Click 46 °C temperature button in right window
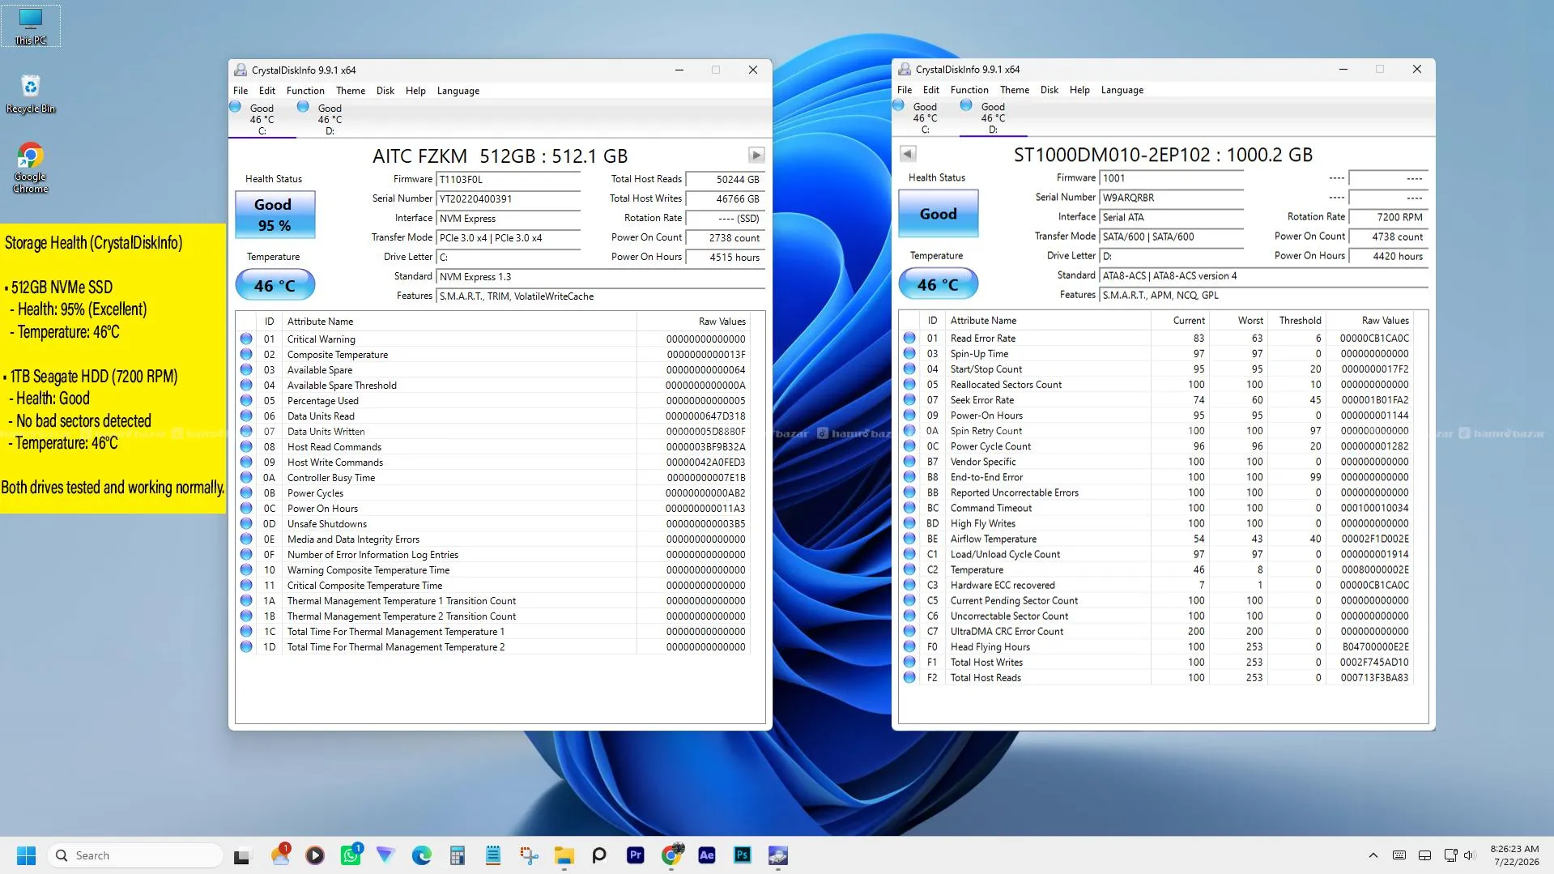The width and height of the screenshot is (1554, 874). pos(938,284)
